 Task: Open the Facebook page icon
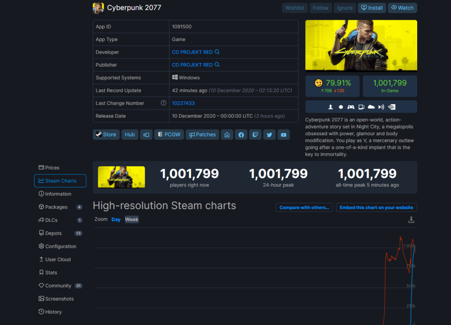(x=241, y=134)
